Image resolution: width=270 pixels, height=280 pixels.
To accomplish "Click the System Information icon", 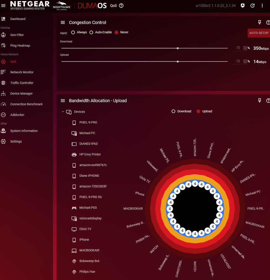I will point(3,131).
